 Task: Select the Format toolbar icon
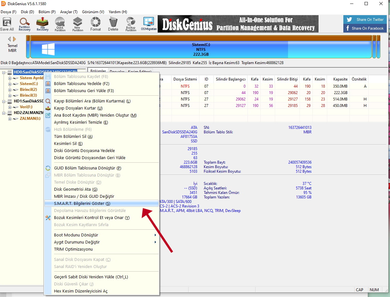click(95, 24)
